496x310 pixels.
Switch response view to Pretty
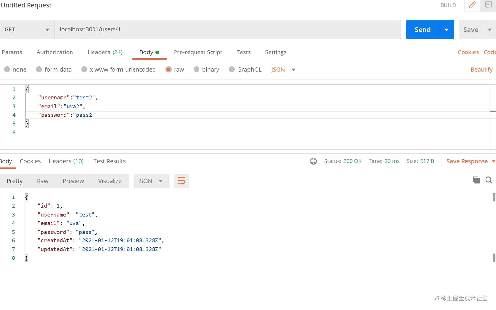(14, 181)
